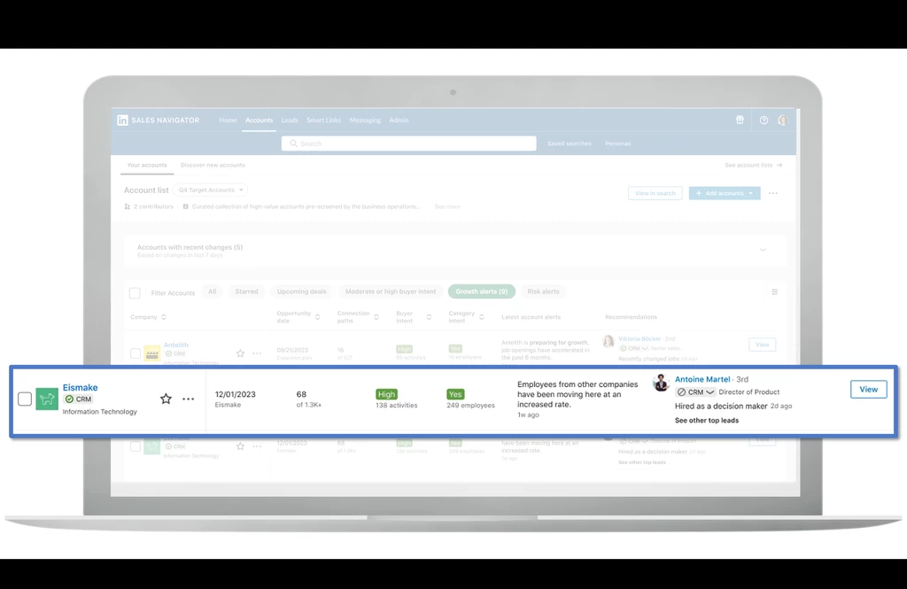Open the Accounts menu

(260, 120)
